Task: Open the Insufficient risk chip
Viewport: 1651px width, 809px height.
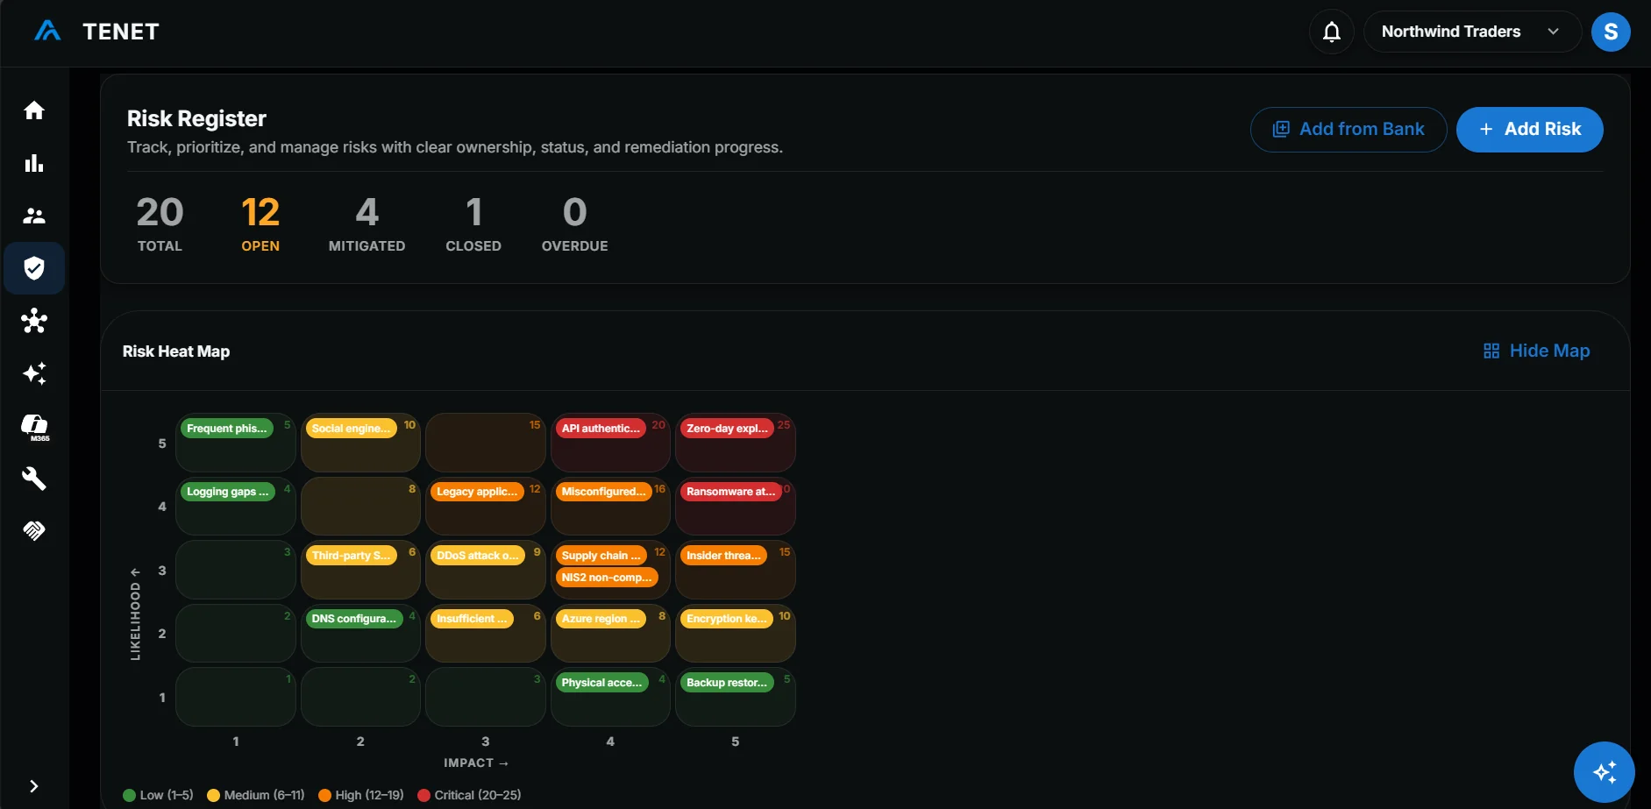Action: pyautogui.click(x=472, y=619)
